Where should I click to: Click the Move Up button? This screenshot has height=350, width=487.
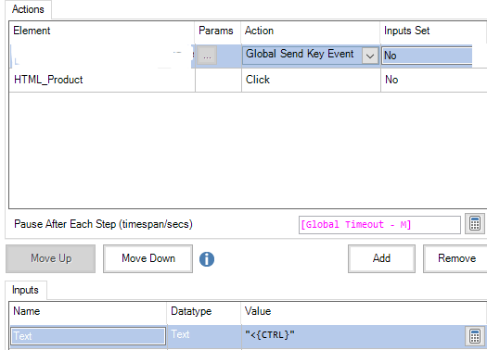(51, 258)
